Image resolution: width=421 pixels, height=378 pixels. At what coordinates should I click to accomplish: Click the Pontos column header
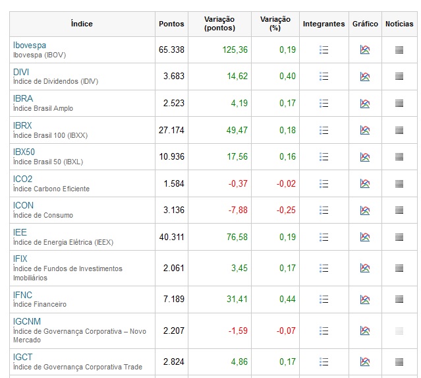click(x=171, y=24)
